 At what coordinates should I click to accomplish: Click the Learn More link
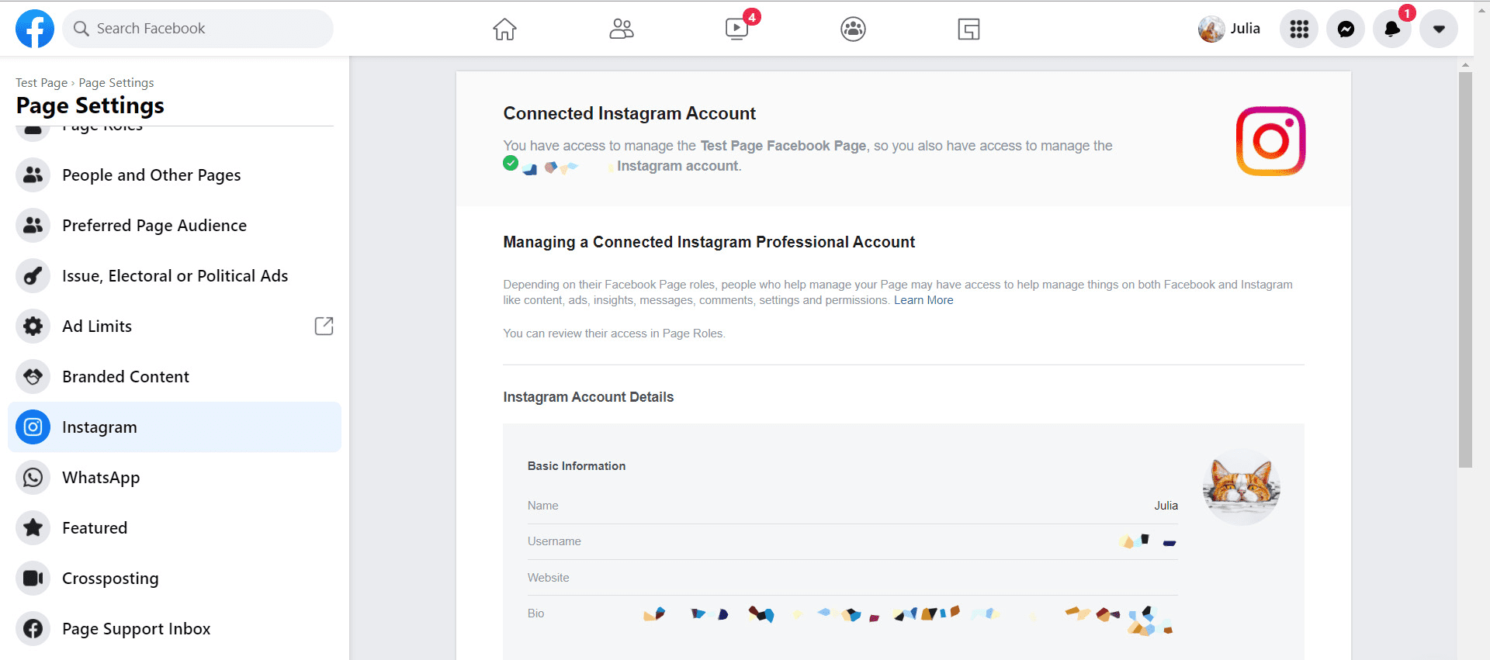click(x=923, y=300)
